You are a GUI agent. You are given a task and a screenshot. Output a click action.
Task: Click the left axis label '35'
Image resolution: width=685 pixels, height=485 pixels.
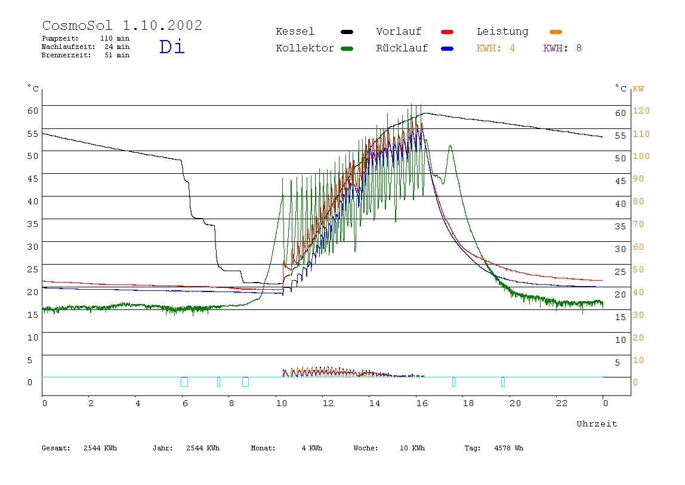[33, 224]
